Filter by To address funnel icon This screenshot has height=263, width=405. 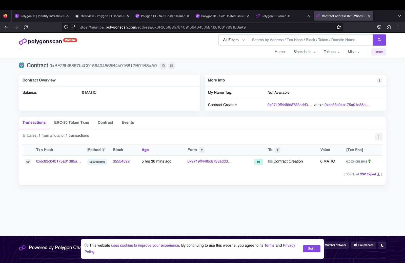coord(277,150)
